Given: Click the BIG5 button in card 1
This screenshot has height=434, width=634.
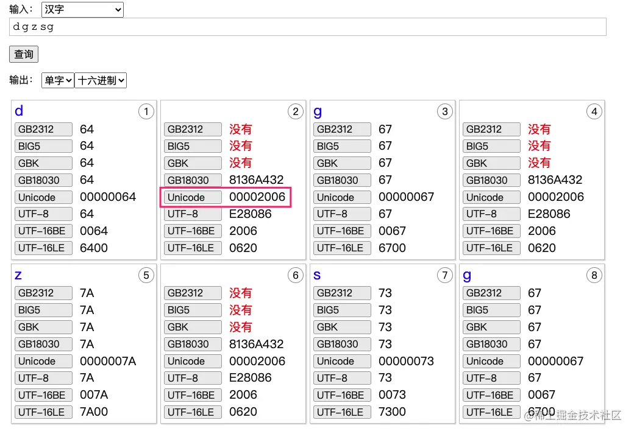Looking at the screenshot, I should coord(44,146).
